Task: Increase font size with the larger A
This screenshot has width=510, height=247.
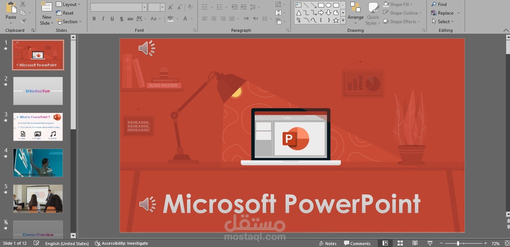Action: 170,7
